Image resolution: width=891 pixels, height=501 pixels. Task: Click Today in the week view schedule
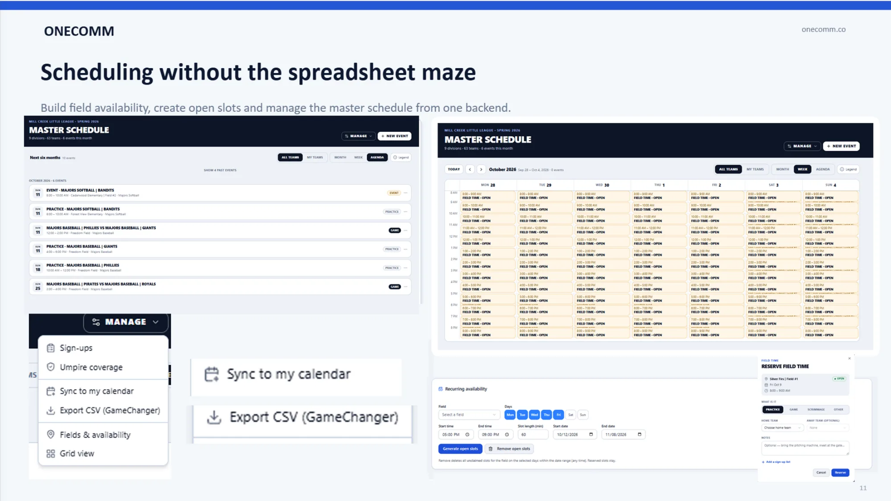click(454, 169)
